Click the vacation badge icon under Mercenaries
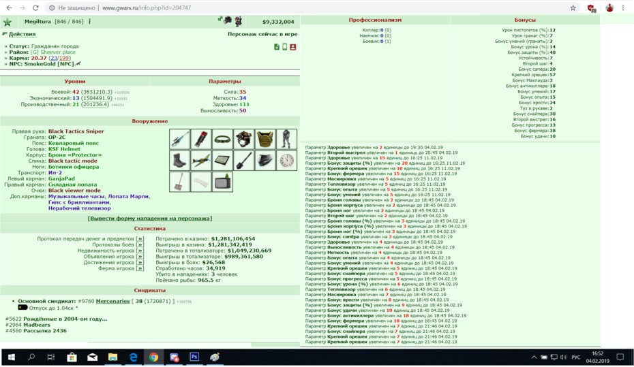Image resolution: width=634 pixels, height=367 pixels. 22,308
